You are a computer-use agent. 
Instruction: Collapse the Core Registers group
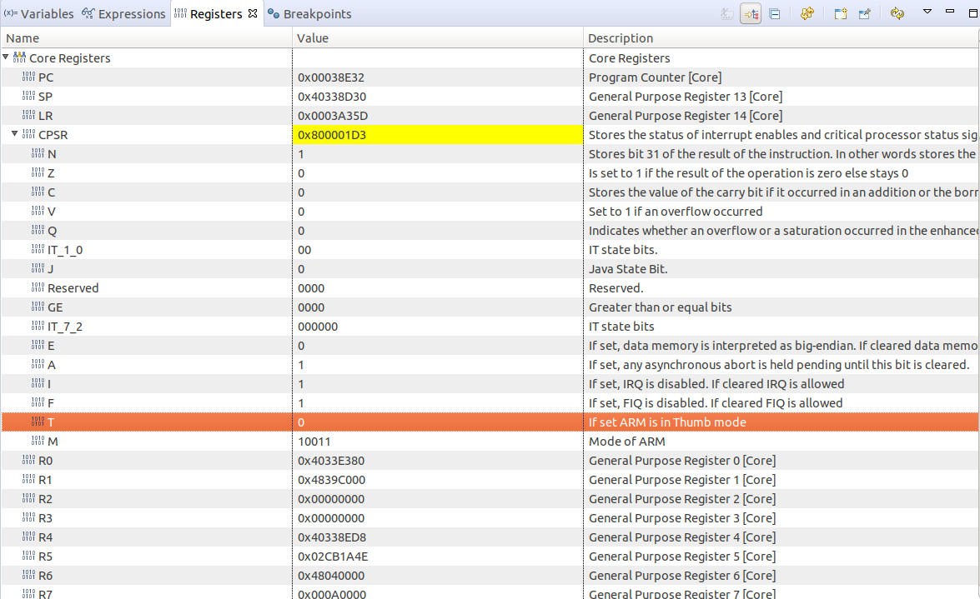click(7, 58)
